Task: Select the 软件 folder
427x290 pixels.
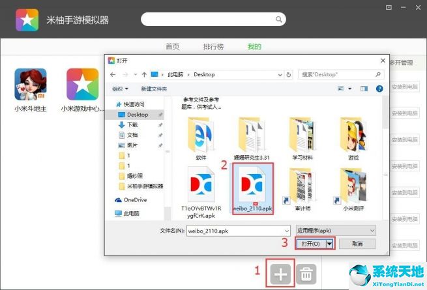Action: point(201,139)
